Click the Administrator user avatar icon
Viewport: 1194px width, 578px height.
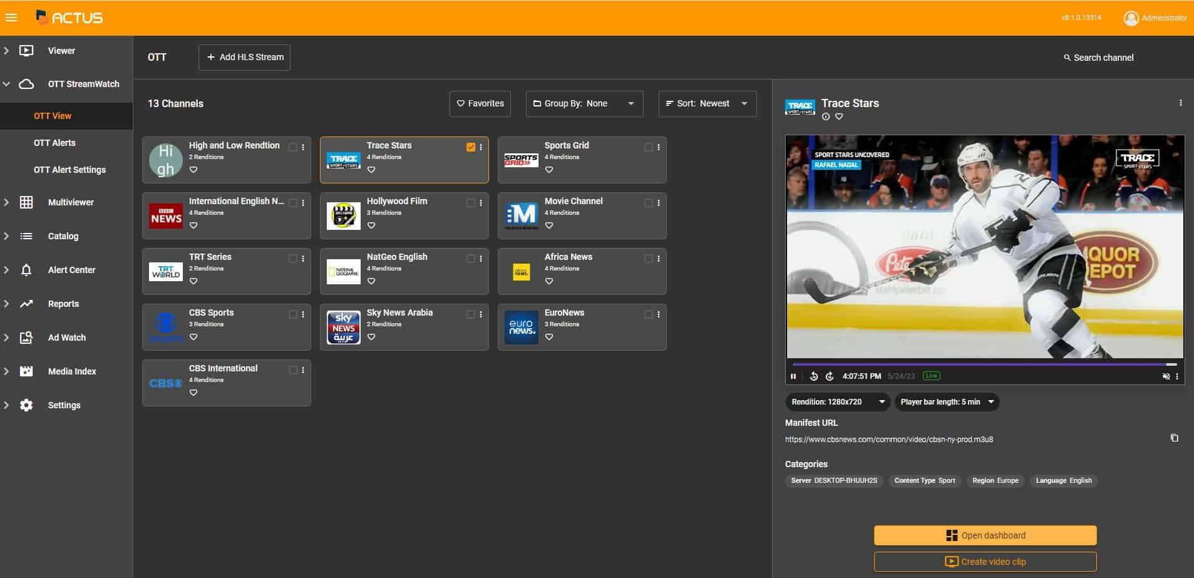point(1131,18)
